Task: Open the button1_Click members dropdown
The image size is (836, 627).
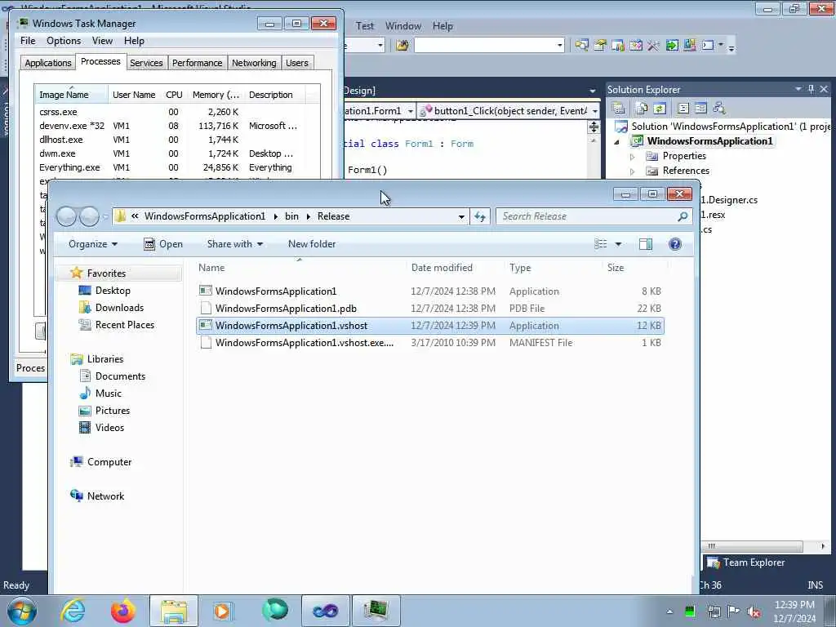Action: 595,111
